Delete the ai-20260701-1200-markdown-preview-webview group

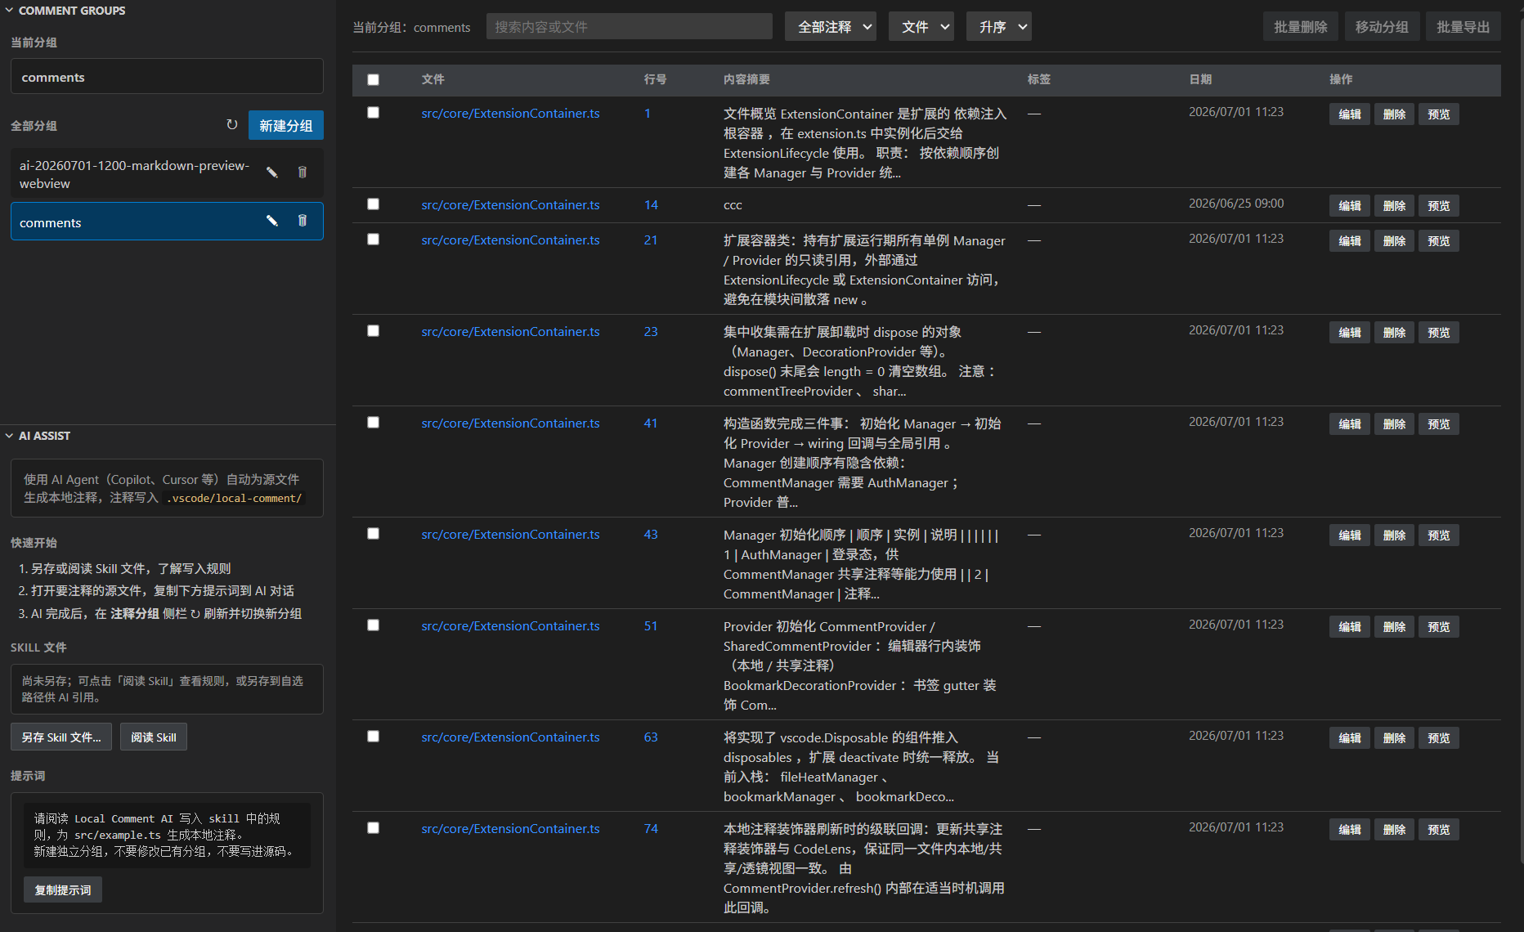pos(303,173)
